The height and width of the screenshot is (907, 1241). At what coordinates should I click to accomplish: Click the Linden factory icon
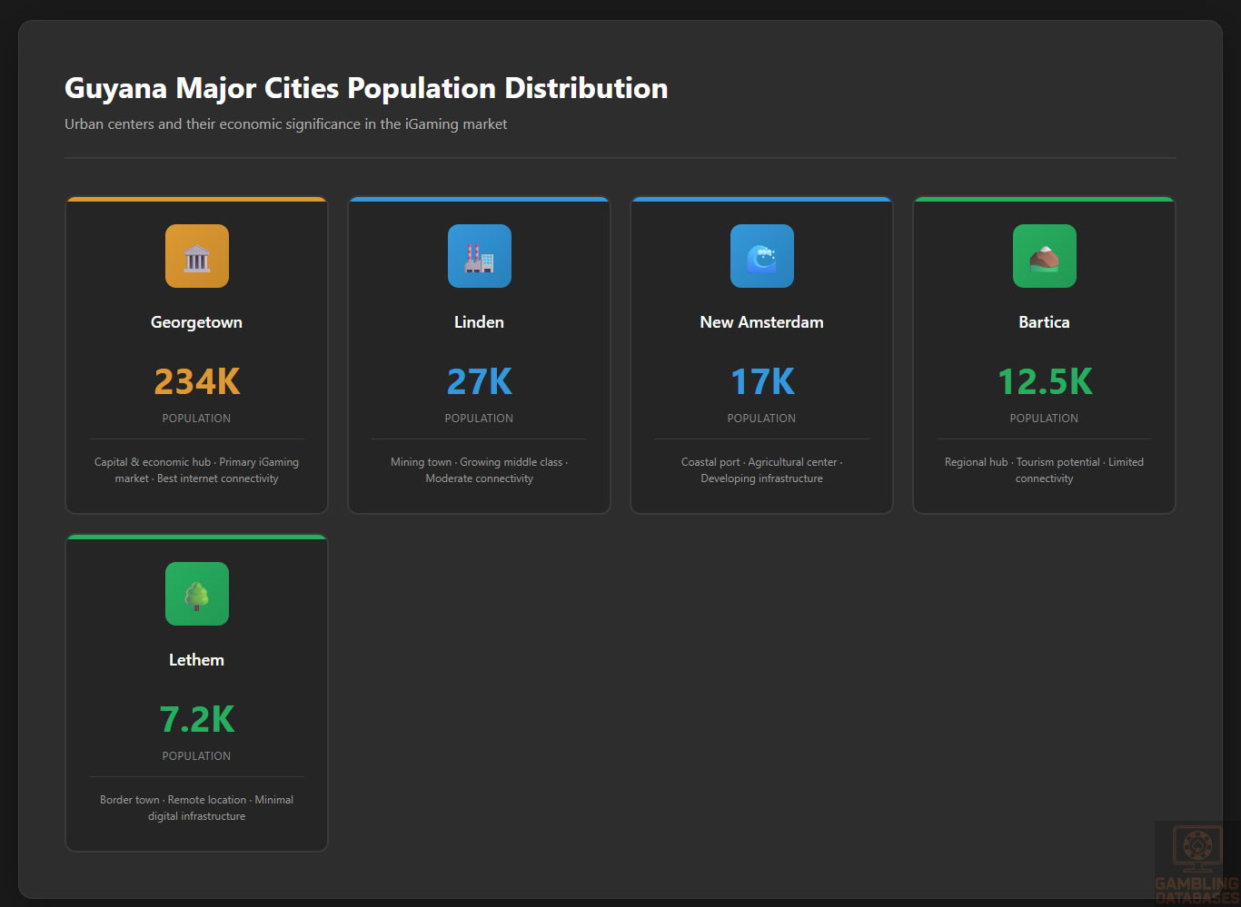click(480, 256)
